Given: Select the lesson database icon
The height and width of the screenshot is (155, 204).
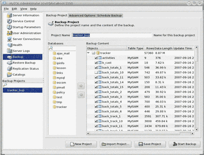Looking at the screenshot, I should tap(54, 68).
